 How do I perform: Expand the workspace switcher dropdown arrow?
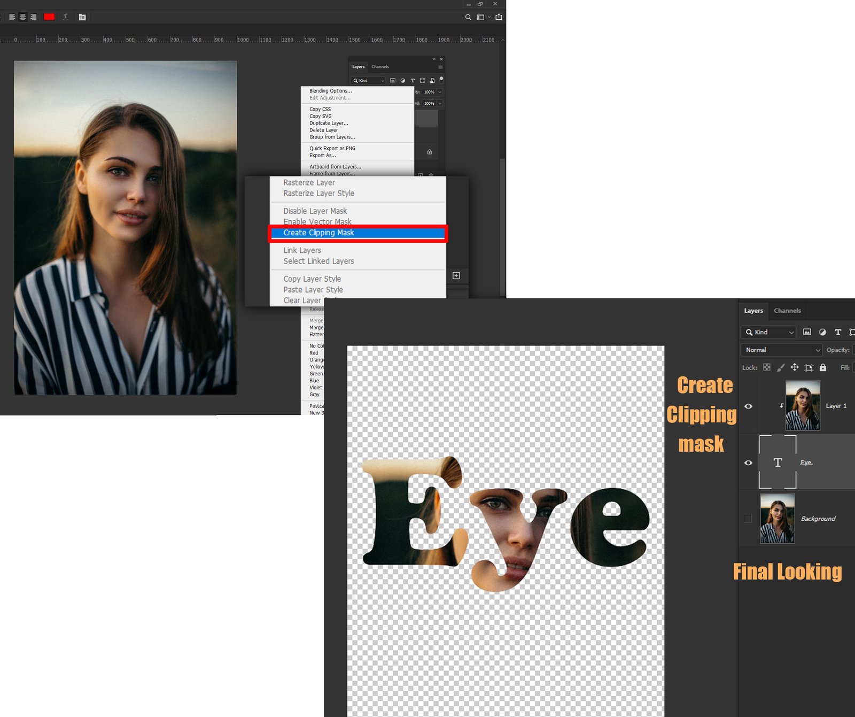click(x=489, y=17)
